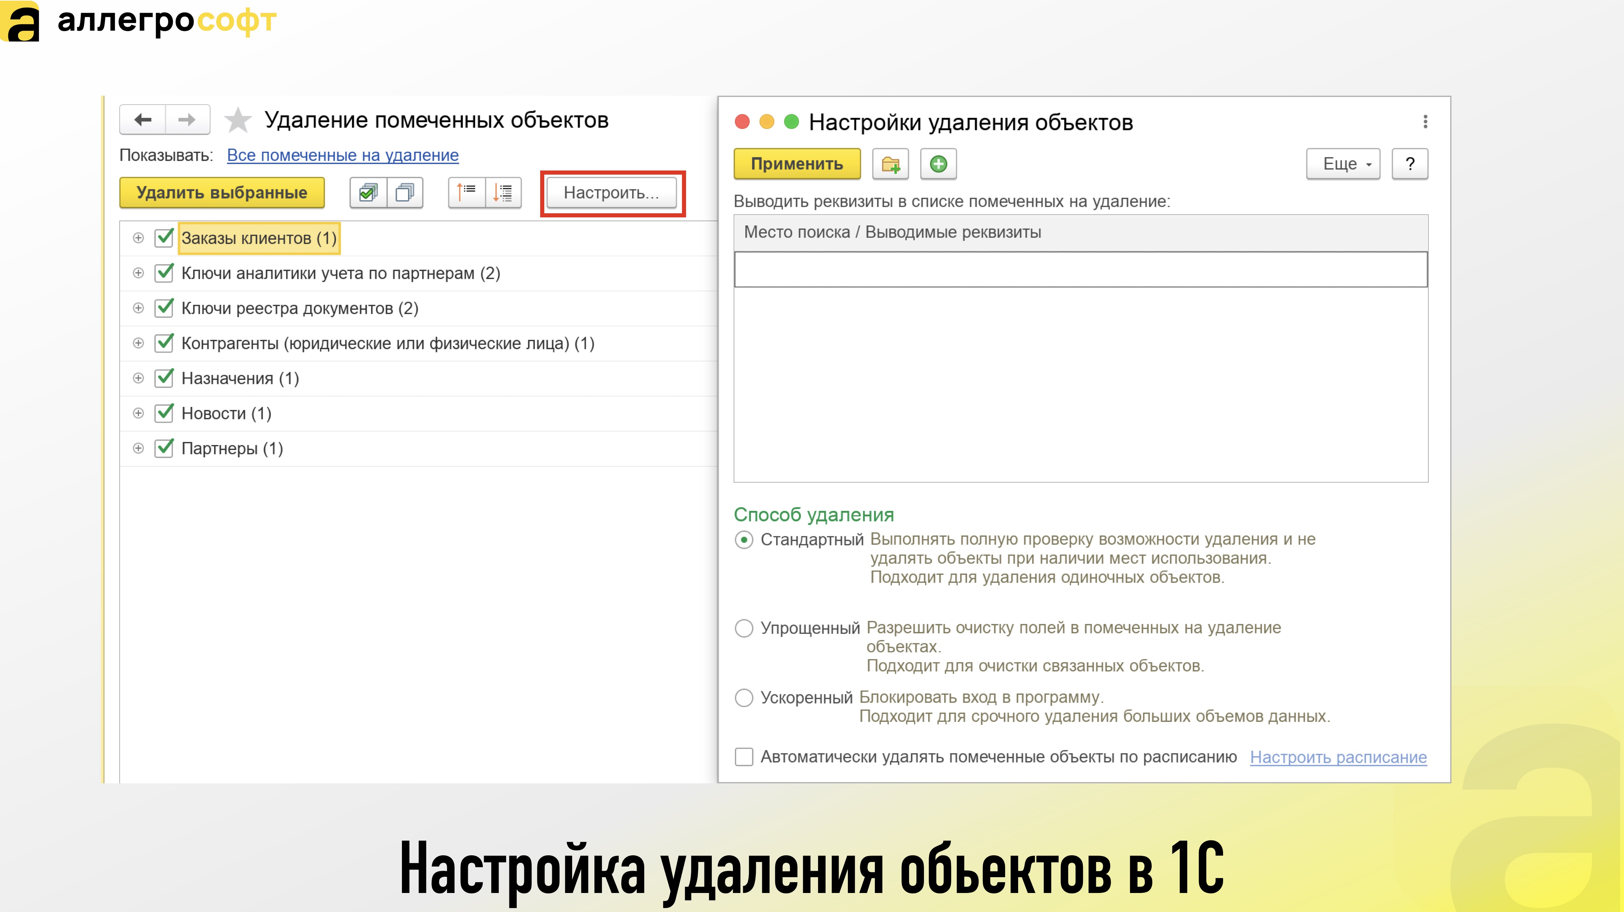Open Настроить расписание link
This screenshot has height=912, width=1624.
tap(1339, 757)
